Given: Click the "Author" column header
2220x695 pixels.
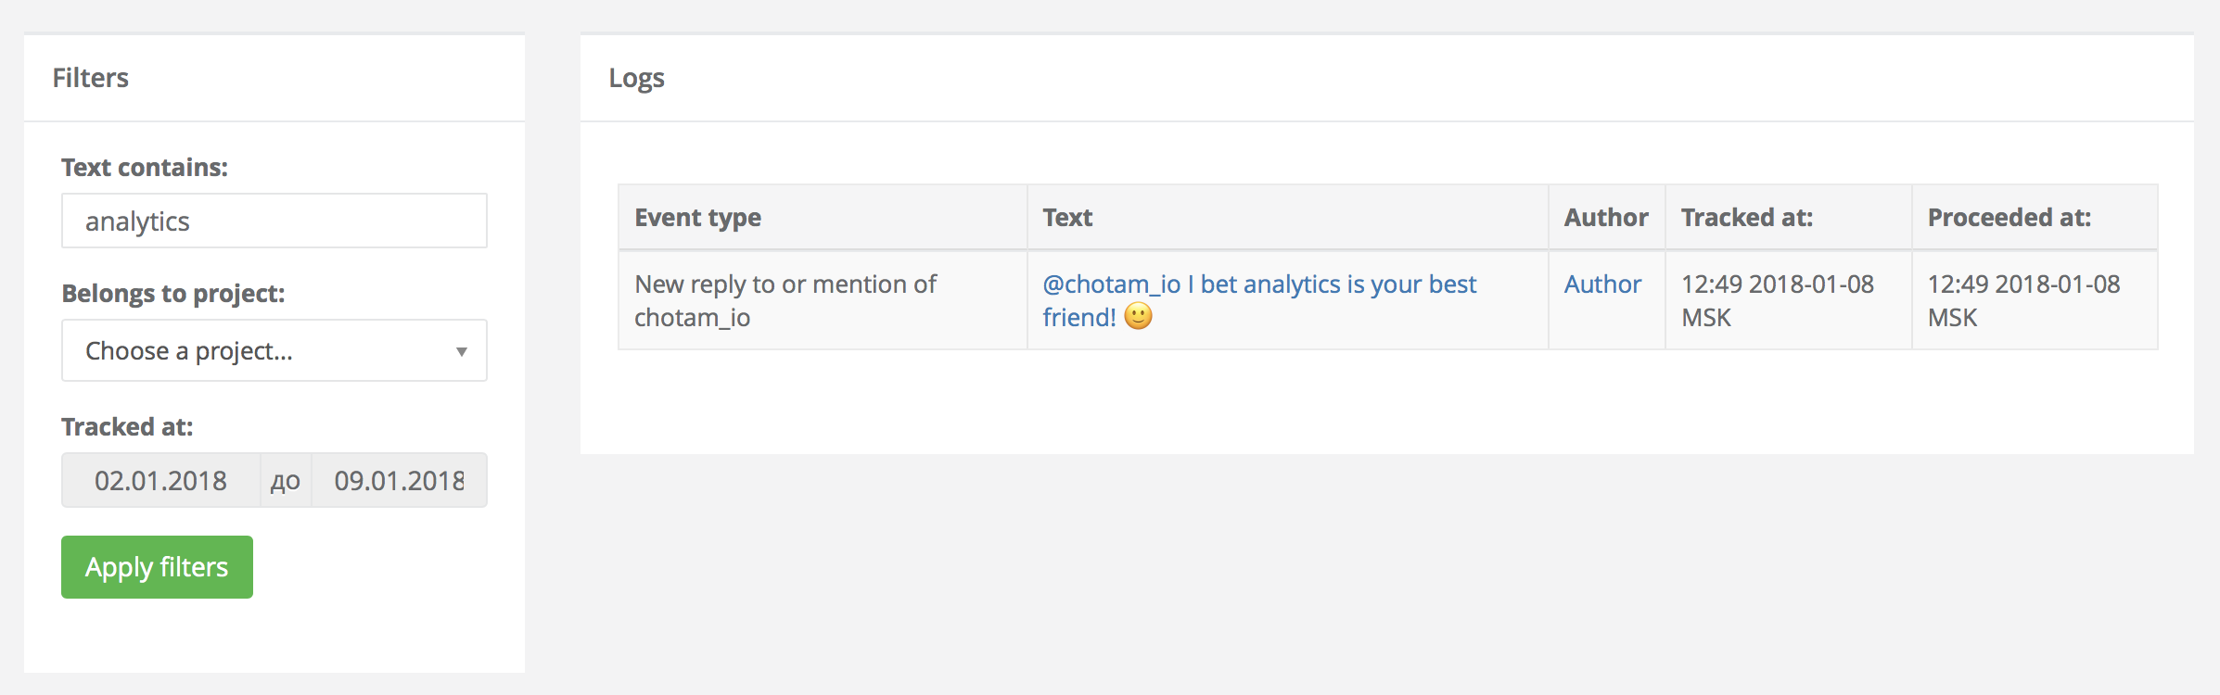Looking at the screenshot, I should click(1605, 218).
